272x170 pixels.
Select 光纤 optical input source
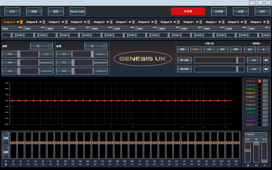(209, 49)
